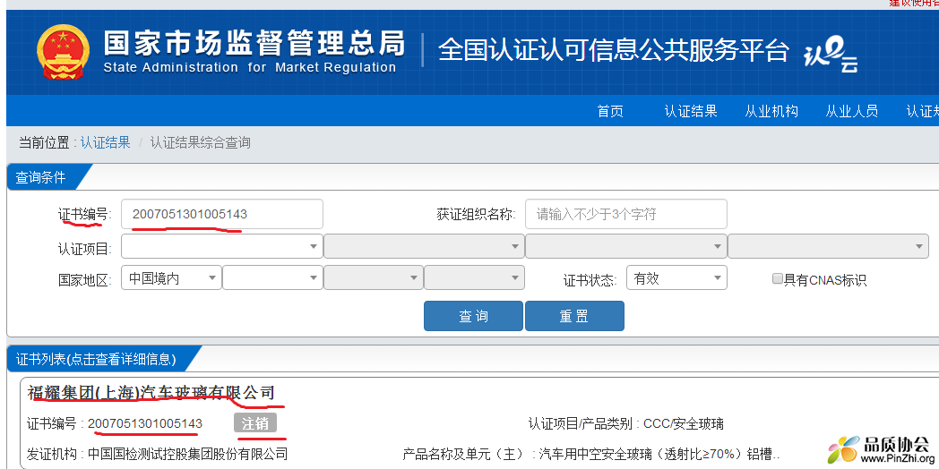Viewport: 939px width, 469px height.
Task: Click the 查询 button
Action: coord(473,316)
